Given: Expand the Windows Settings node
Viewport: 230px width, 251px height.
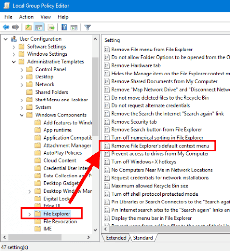Looking at the screenshot, I should tap(14, 54).
